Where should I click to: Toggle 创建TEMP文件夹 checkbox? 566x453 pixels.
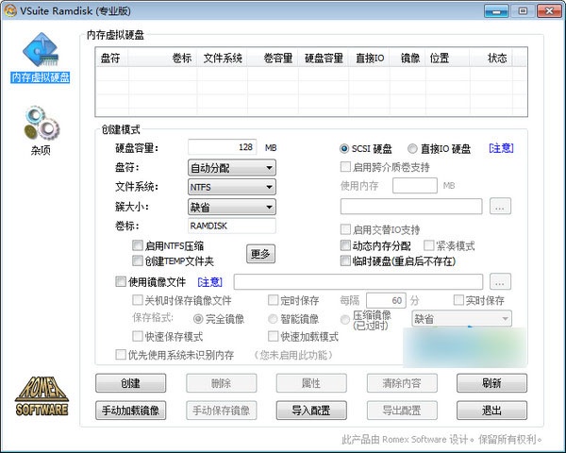[138, 260]
